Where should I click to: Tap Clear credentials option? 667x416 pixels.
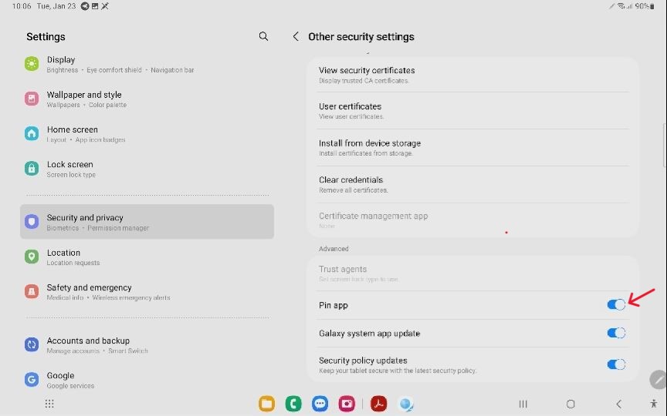point(473,184)
